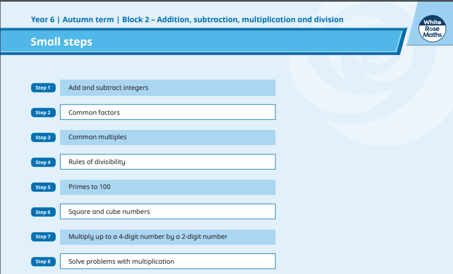Click 'Year 6' in the header

pyautogui.click(x=43, y=19)
